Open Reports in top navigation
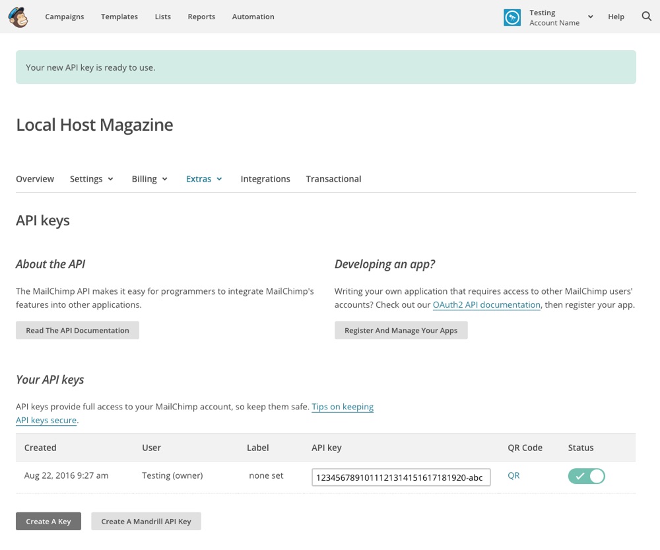 (x=201, y=17)
